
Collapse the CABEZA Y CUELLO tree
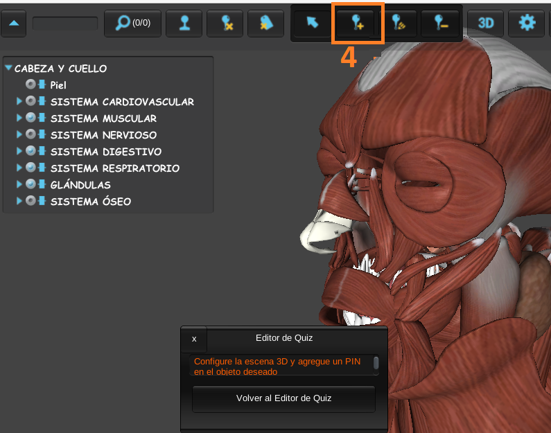tap(8, 67)
